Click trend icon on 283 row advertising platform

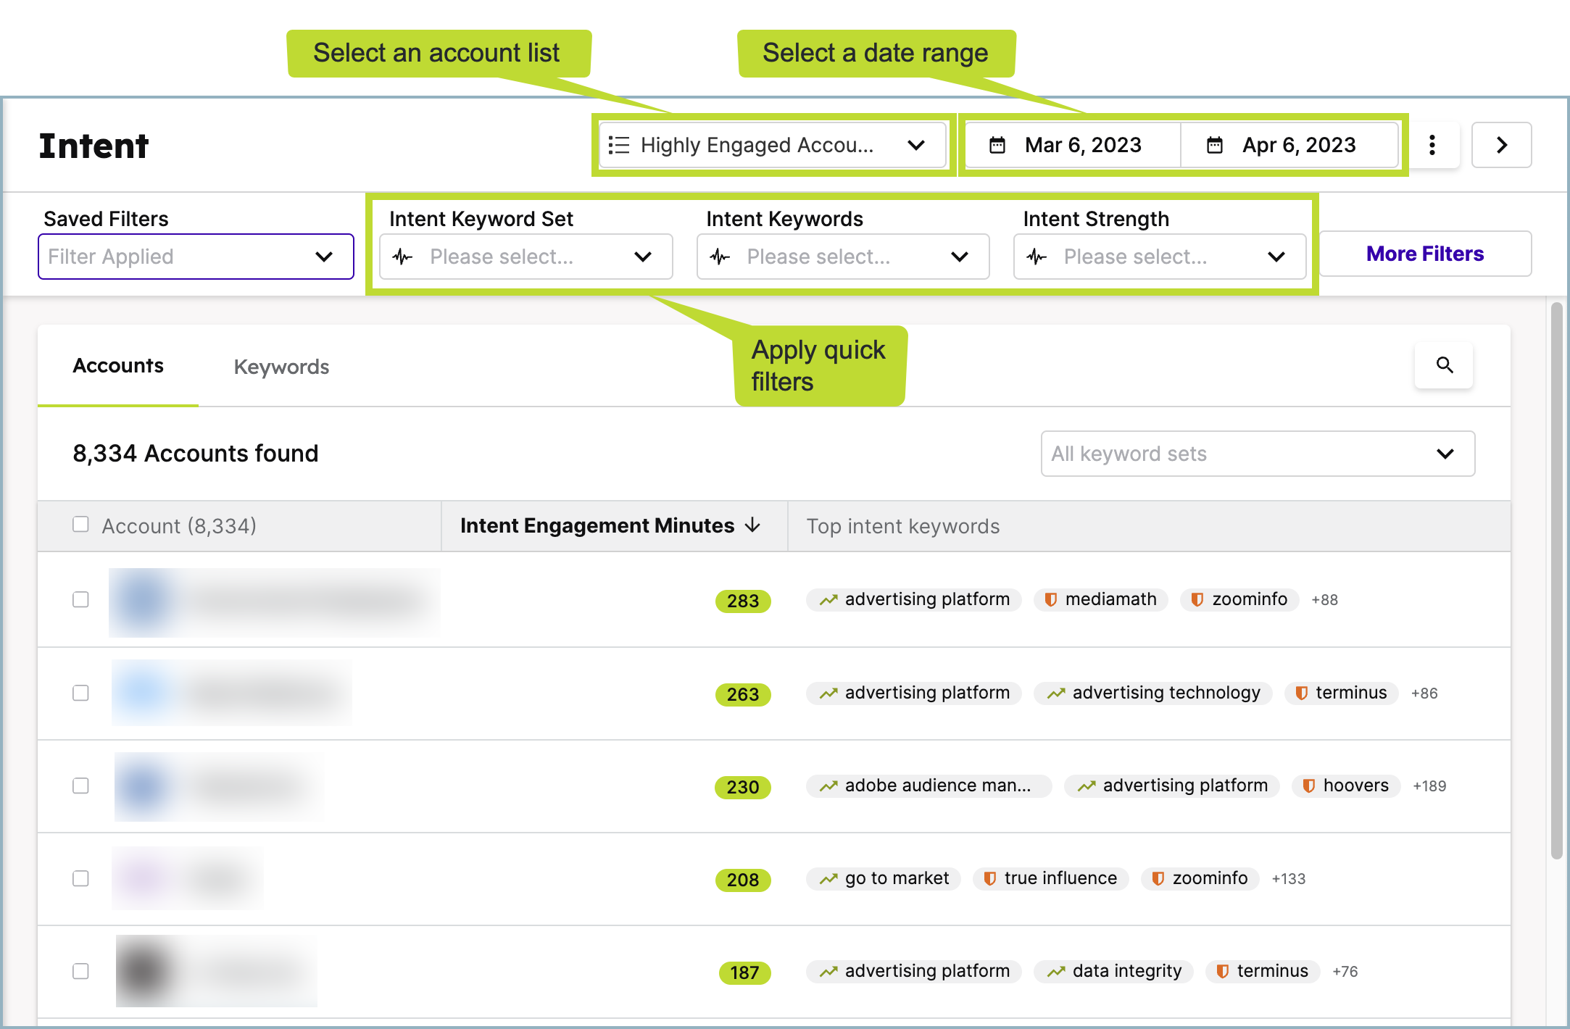[828, 600]
